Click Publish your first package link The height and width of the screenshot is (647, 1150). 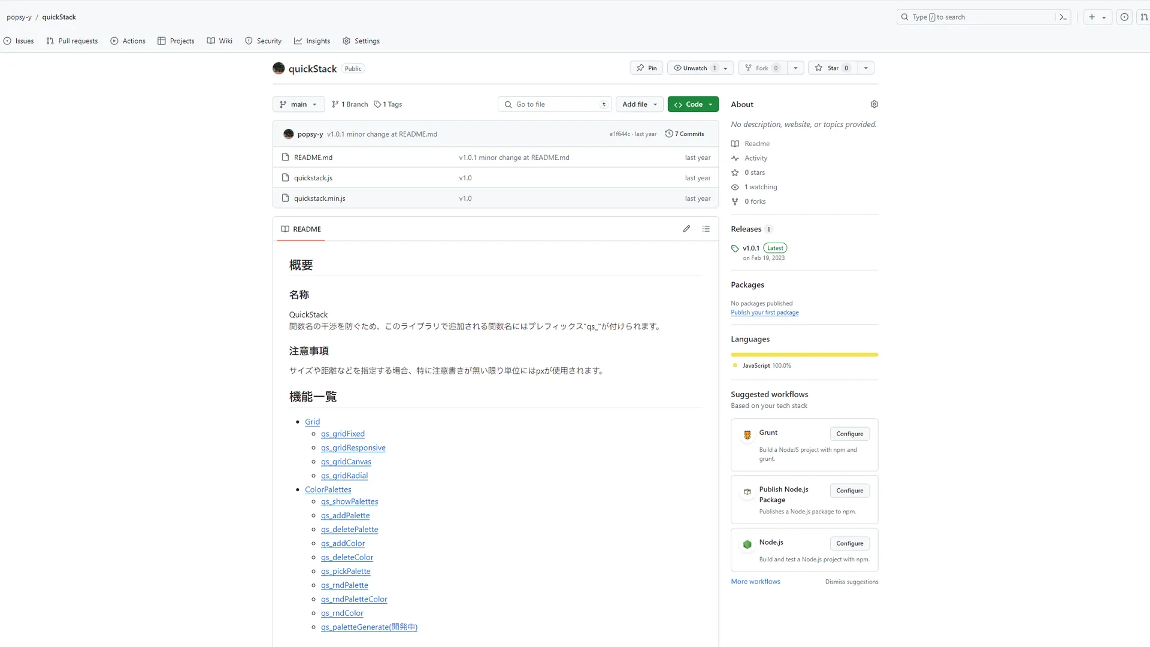pyautogui.click(x=764, y=313)
